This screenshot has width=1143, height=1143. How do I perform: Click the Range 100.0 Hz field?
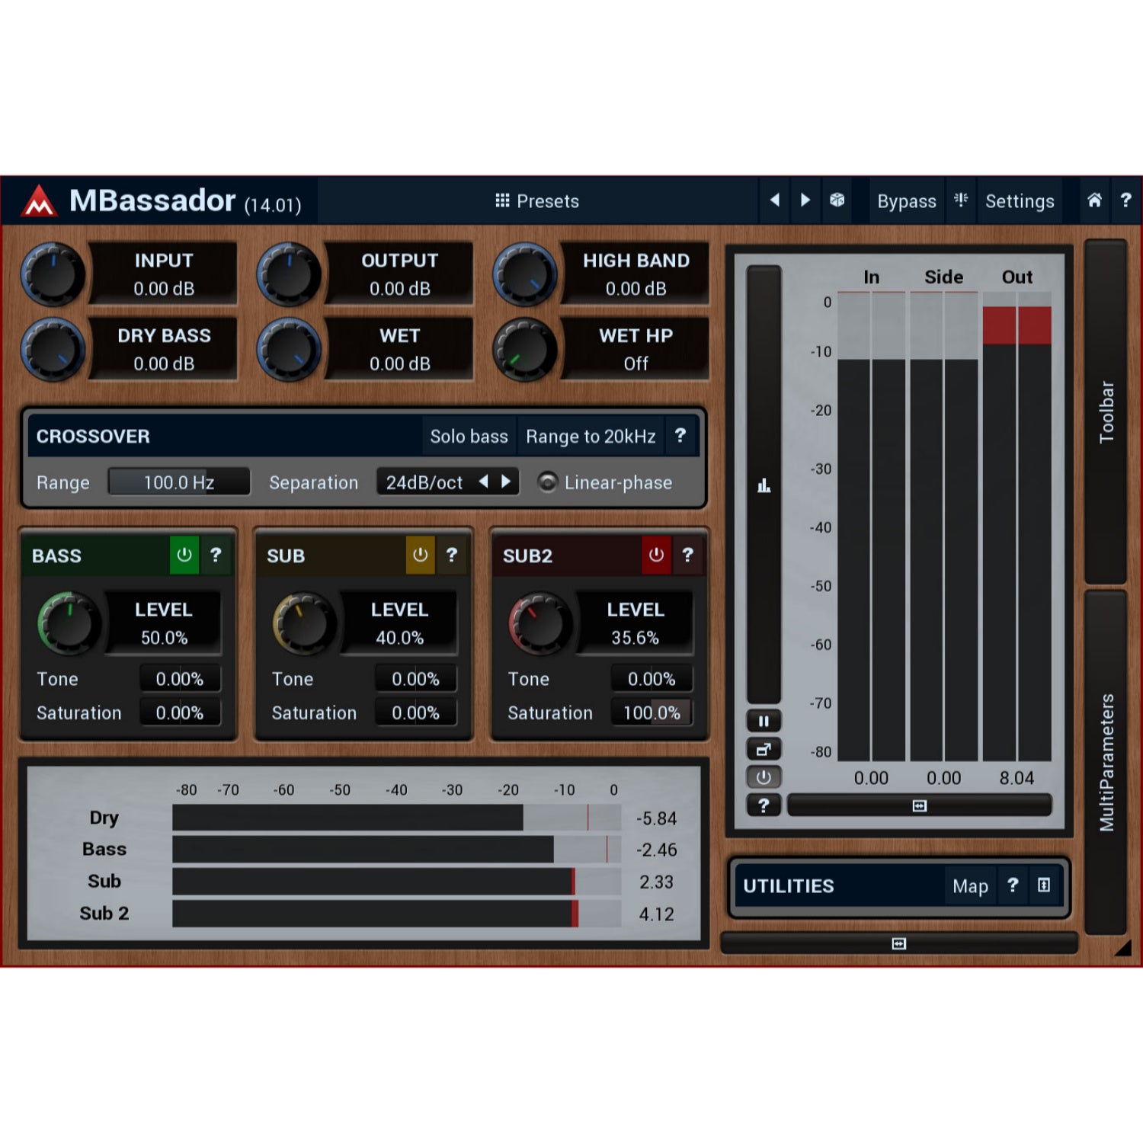(179, 482)
